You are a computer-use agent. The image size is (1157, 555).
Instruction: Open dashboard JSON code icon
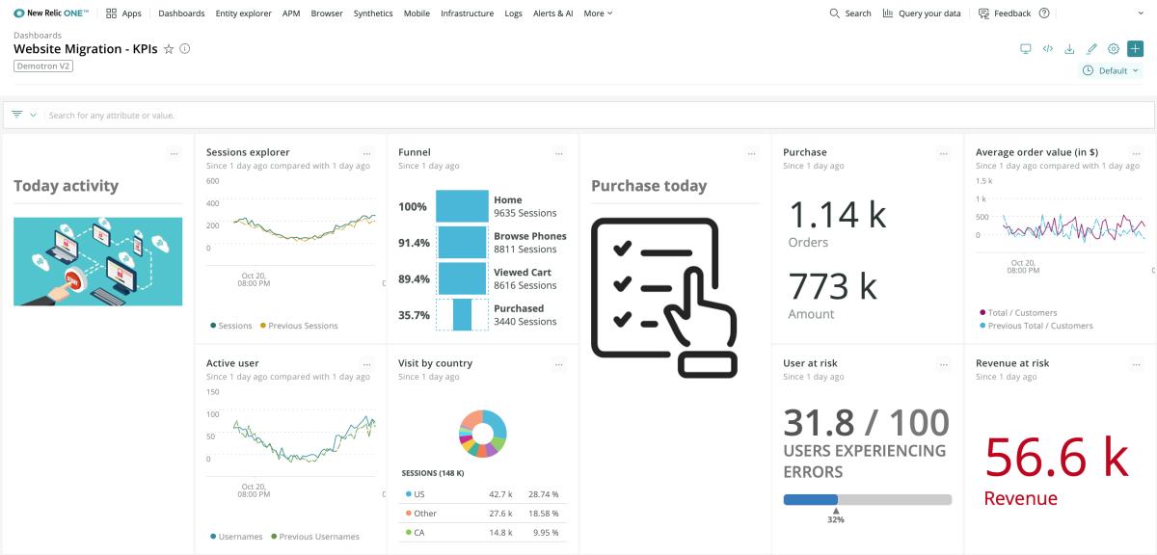[1048, 49]
